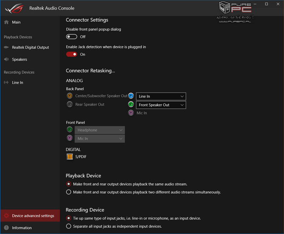284x234 pixels.
Task: Click the pink back panel Mic In jack
Action: [x=131, y=113]
